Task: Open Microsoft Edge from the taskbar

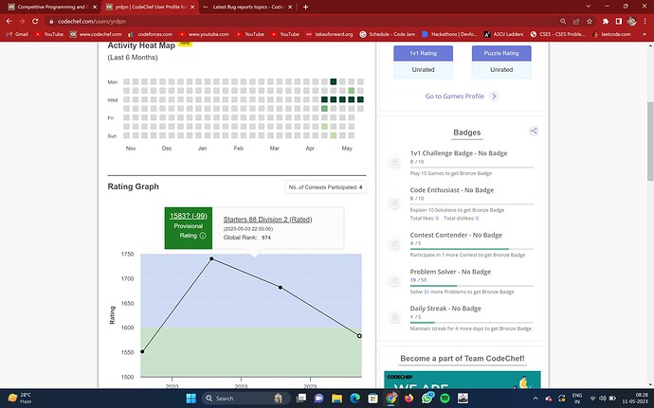Action: coord(354,399)
